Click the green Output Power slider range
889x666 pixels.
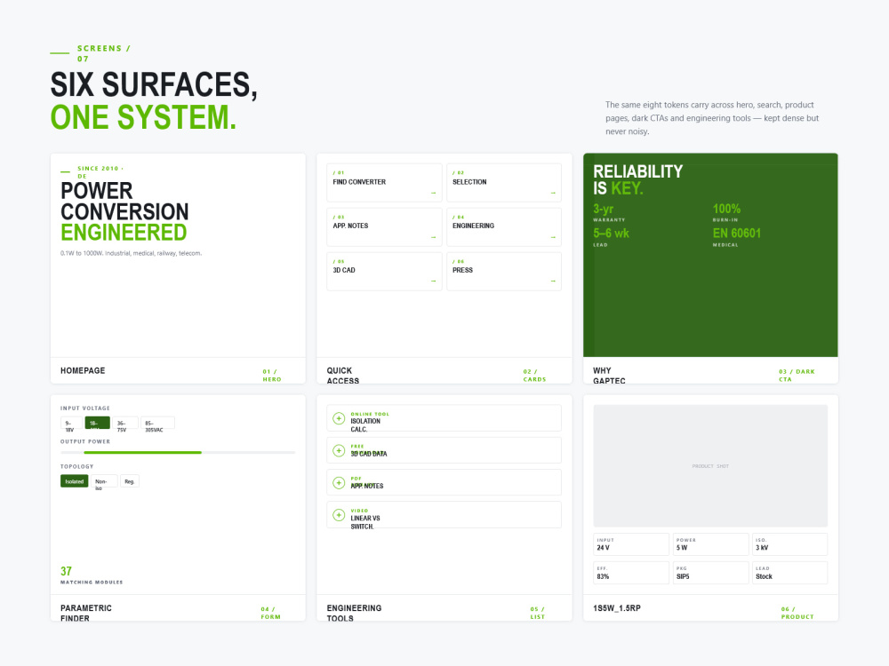[x=142, y=453]
